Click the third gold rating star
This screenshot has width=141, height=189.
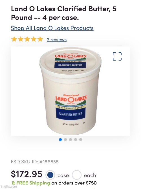[x=27, y=39]
